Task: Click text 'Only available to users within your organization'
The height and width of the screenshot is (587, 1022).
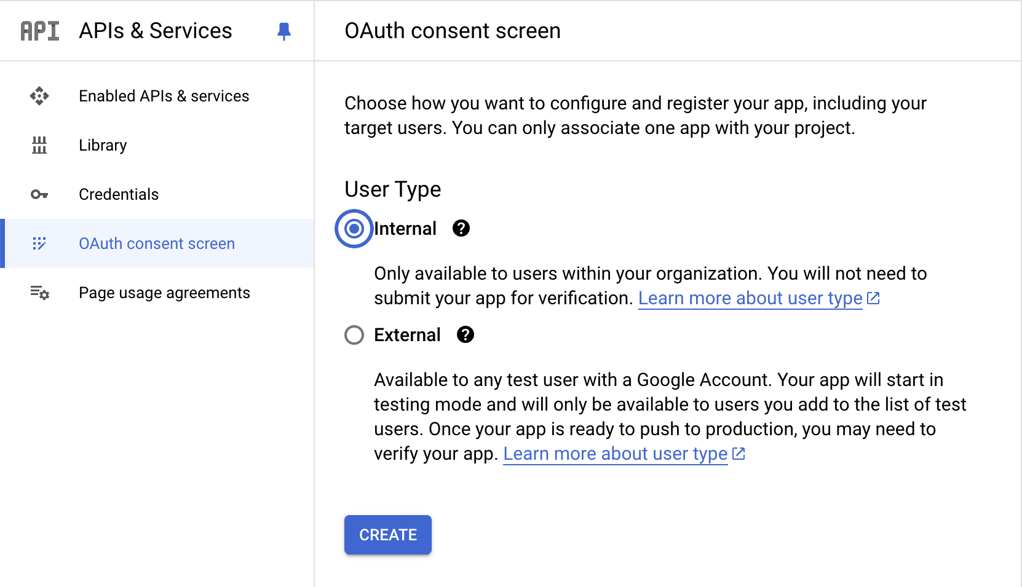Action: (x=568, y=274)
